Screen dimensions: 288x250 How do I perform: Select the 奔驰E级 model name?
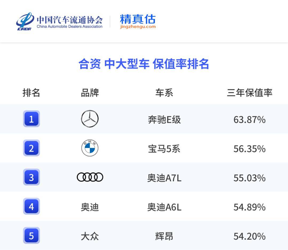(164, 120)
